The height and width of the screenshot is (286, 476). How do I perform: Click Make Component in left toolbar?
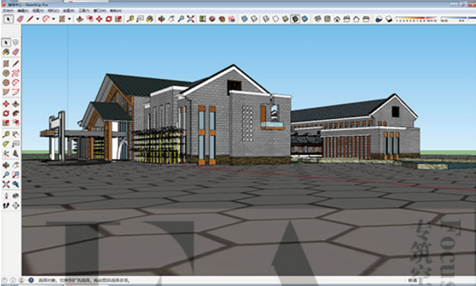click(x=15, y=42)
